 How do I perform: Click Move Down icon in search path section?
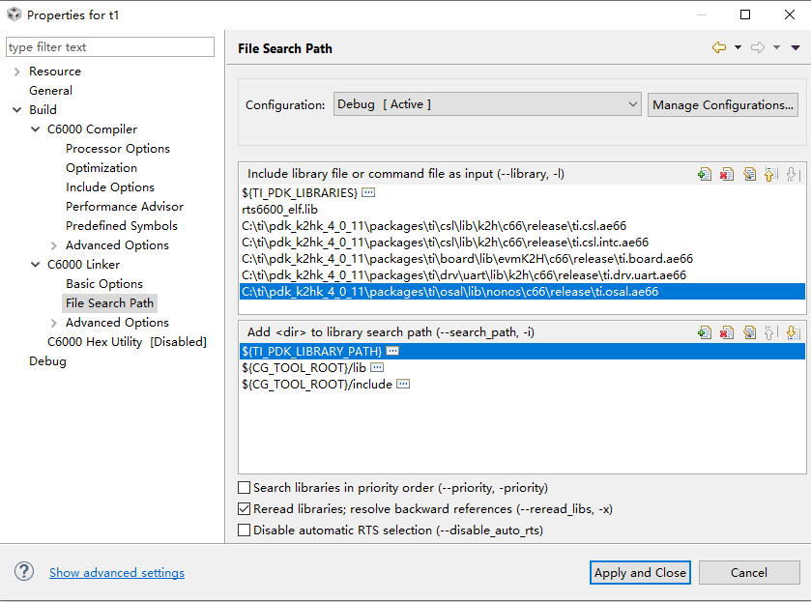[793, 332]
